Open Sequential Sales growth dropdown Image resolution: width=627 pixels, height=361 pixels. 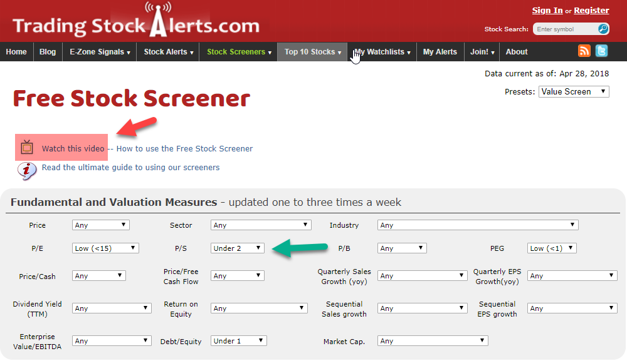pos(422,308)
